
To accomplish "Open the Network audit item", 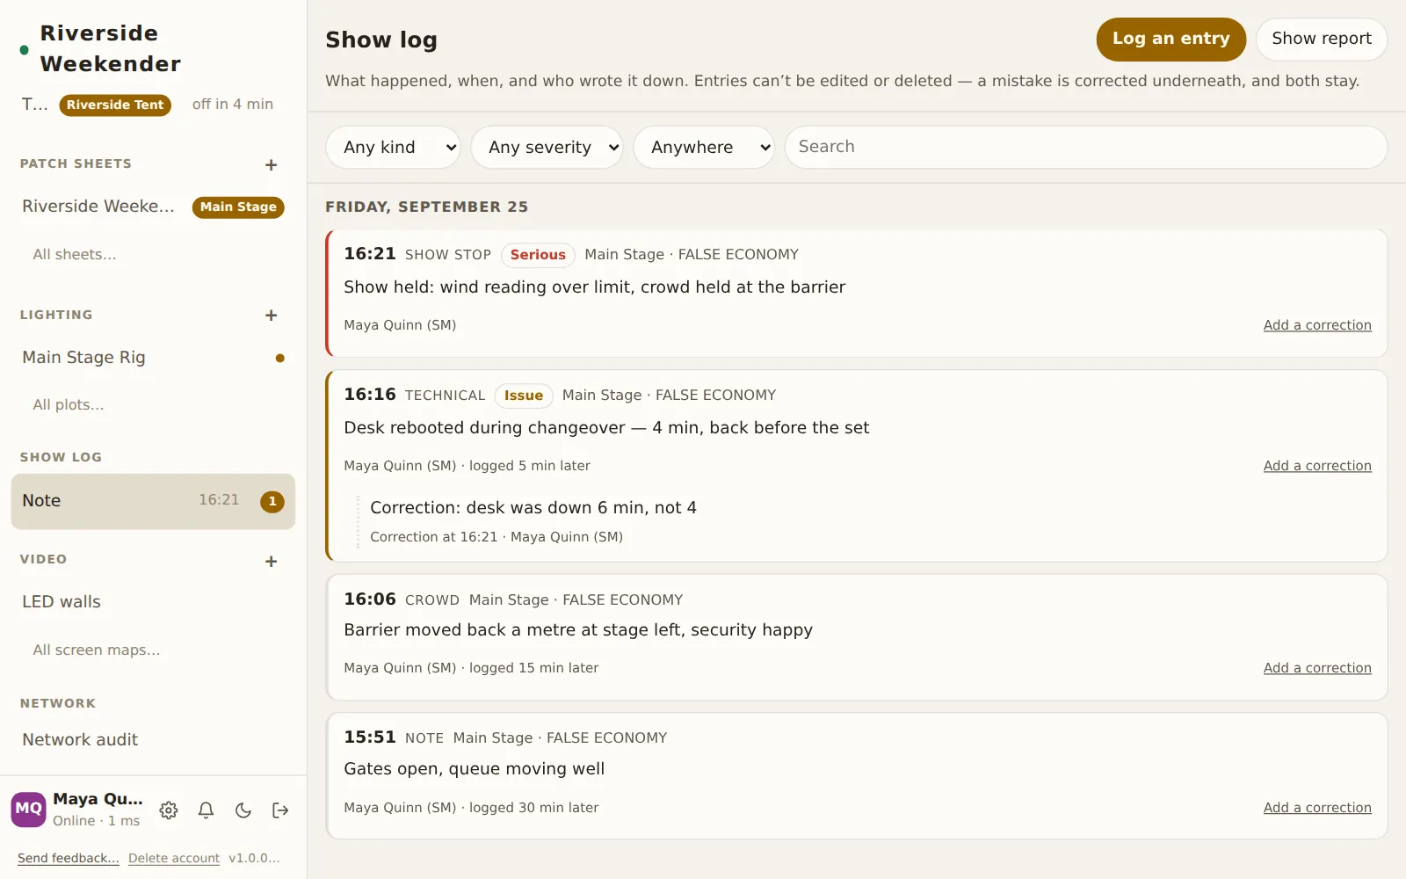I will (80, 740).
